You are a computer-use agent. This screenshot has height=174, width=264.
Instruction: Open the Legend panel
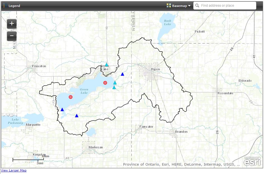point(14,6)
